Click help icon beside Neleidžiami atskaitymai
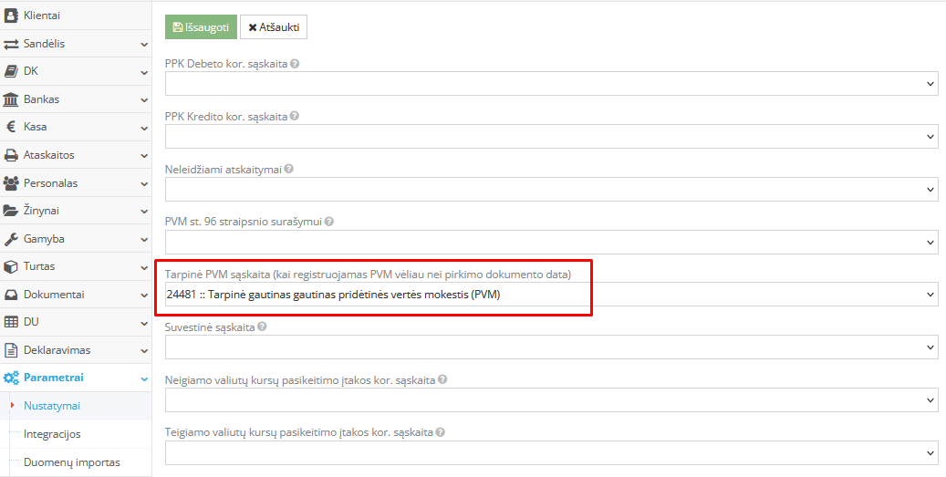Screen dimensions: 946x477 click(x=289, y=170)
